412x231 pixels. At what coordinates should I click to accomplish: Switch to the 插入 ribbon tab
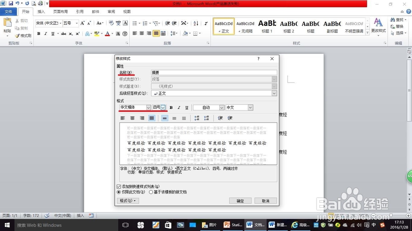click(41, 12)
